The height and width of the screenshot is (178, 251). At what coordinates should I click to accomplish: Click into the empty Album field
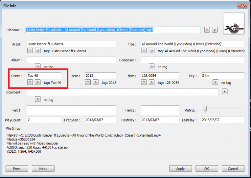pyautogui.click(x=72, y=60)
